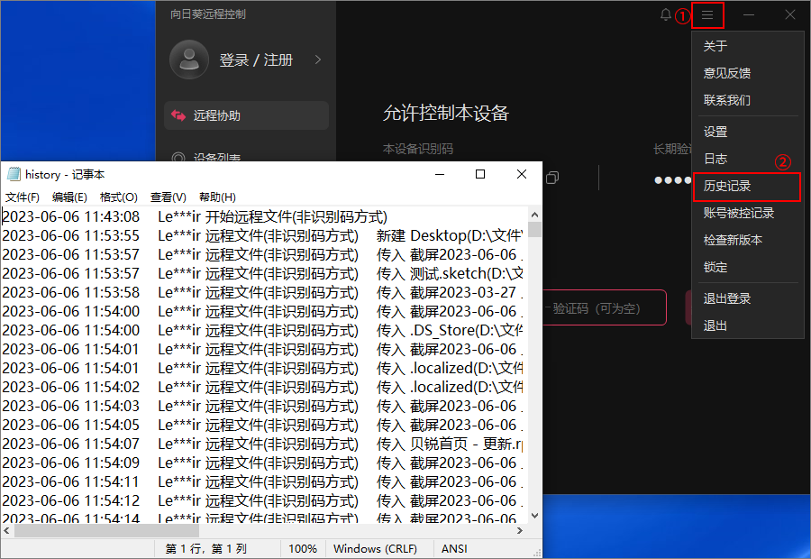
Task: Open the hamburger main menu icon
Action: (x=708, y=14)
